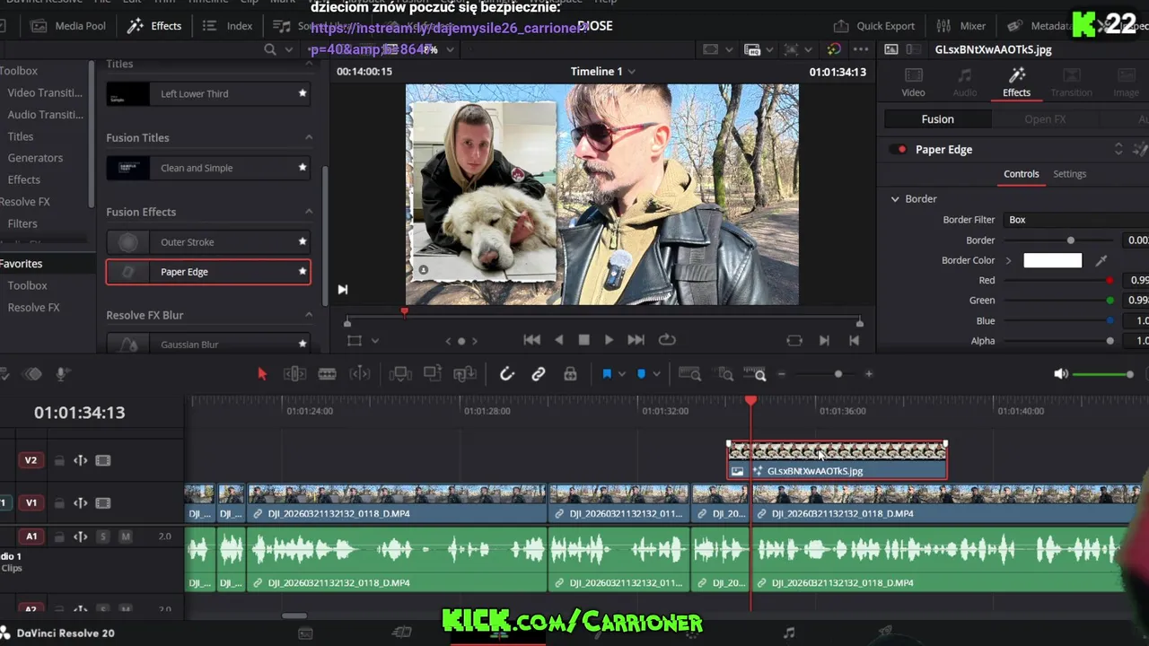Open the Paper Edge Settings tab
The height and width of the screenshot is (646, 1149).
pos(1069,174)
